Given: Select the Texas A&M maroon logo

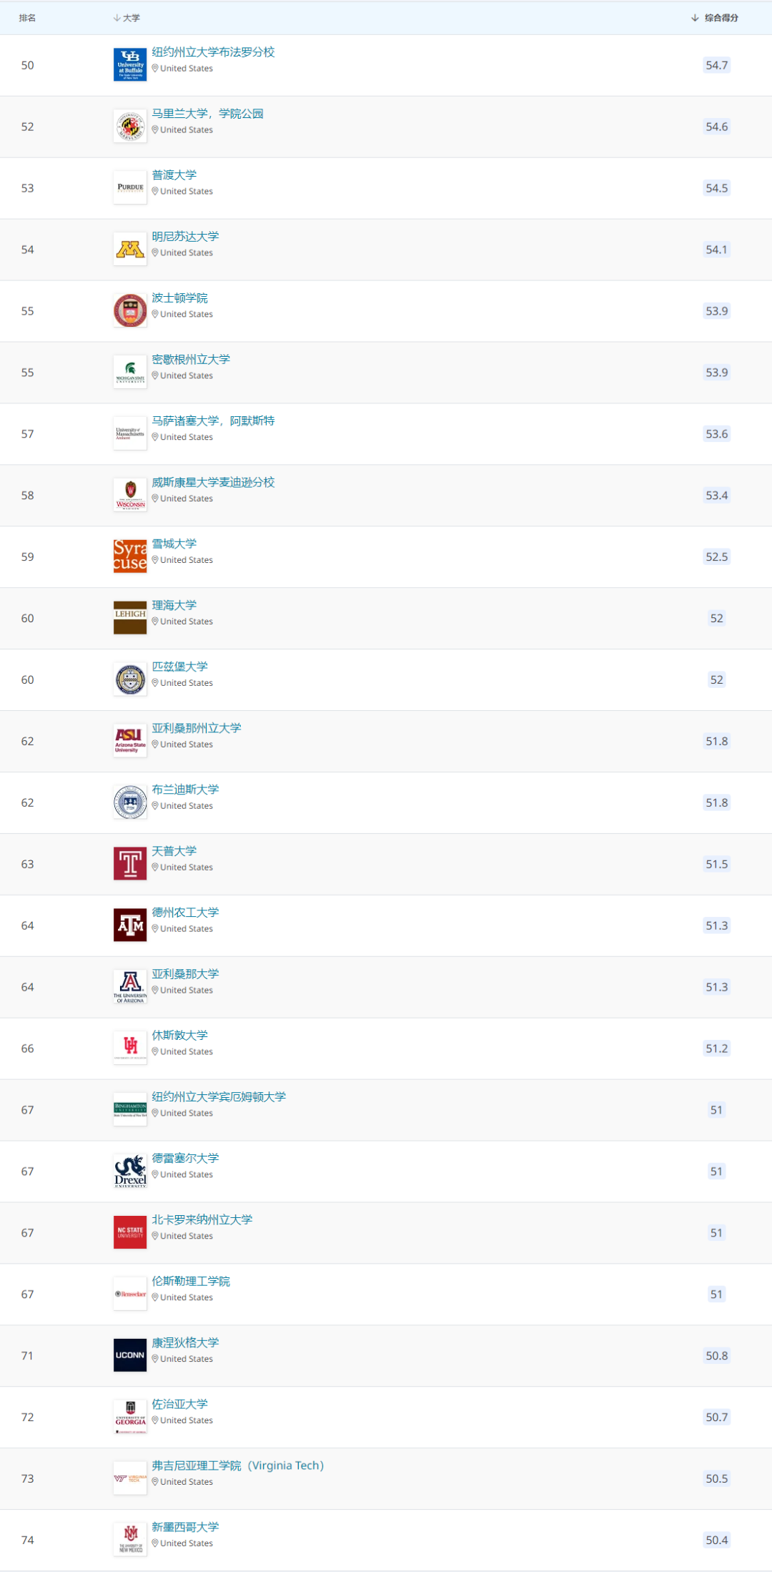Looking at the screenshot, I should pos(130,925).
